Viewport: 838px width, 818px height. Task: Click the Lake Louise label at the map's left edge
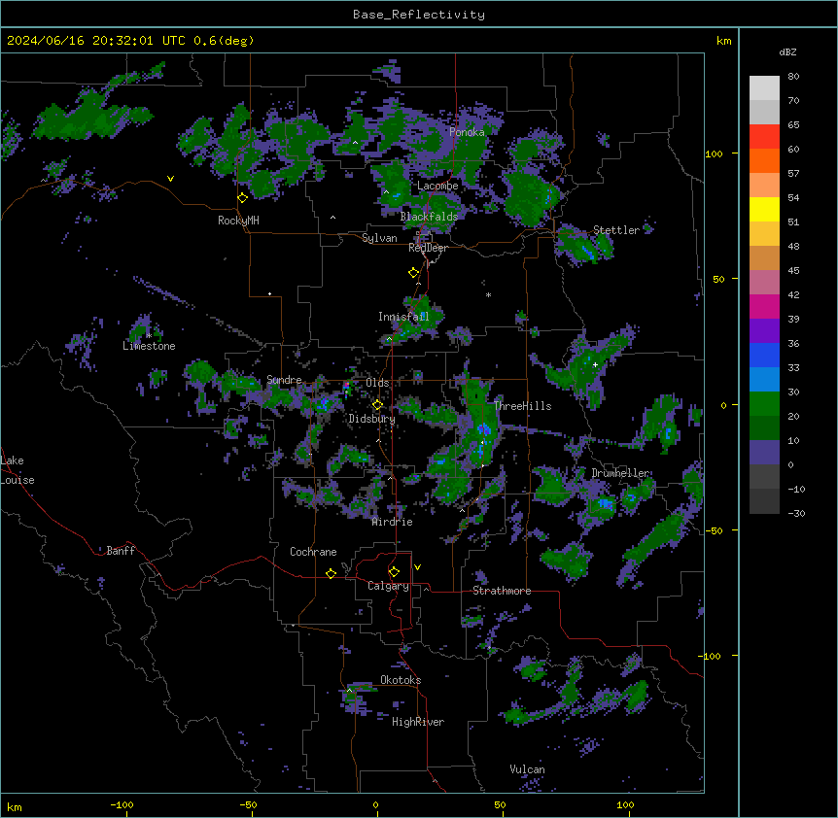point(17,470)
